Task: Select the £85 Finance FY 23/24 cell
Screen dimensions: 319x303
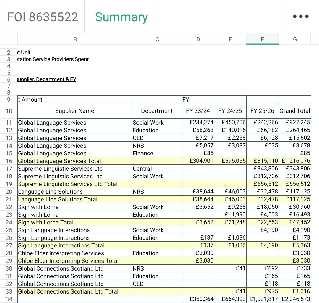Action: (198, 153)
